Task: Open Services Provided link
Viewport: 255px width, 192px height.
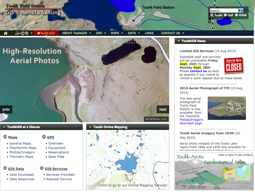Action: [x=60, y=175]
